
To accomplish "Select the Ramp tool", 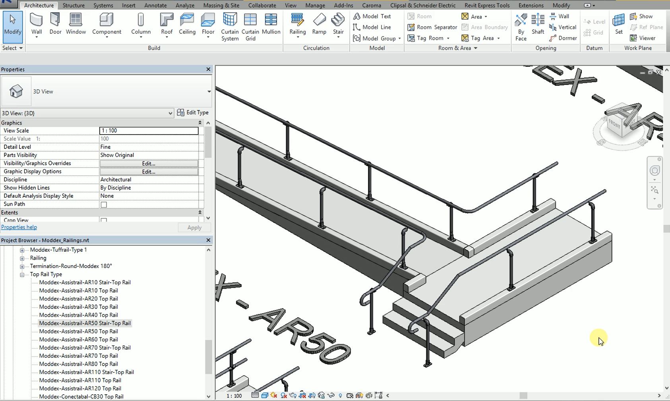I will tap(319, 24).
